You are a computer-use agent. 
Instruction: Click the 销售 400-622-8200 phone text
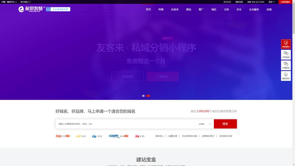point(256,2)
